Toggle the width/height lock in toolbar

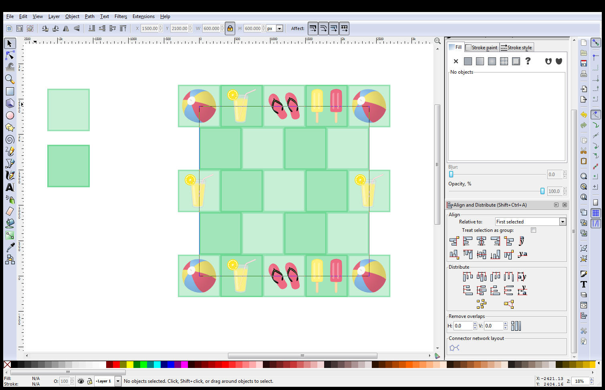click(230, 28)
